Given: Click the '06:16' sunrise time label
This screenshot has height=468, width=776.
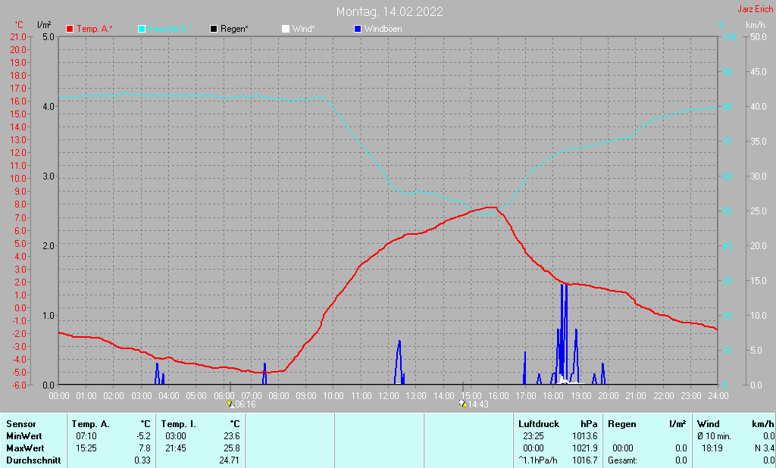Looking at the screenshot, I should (x=246, y=404).
